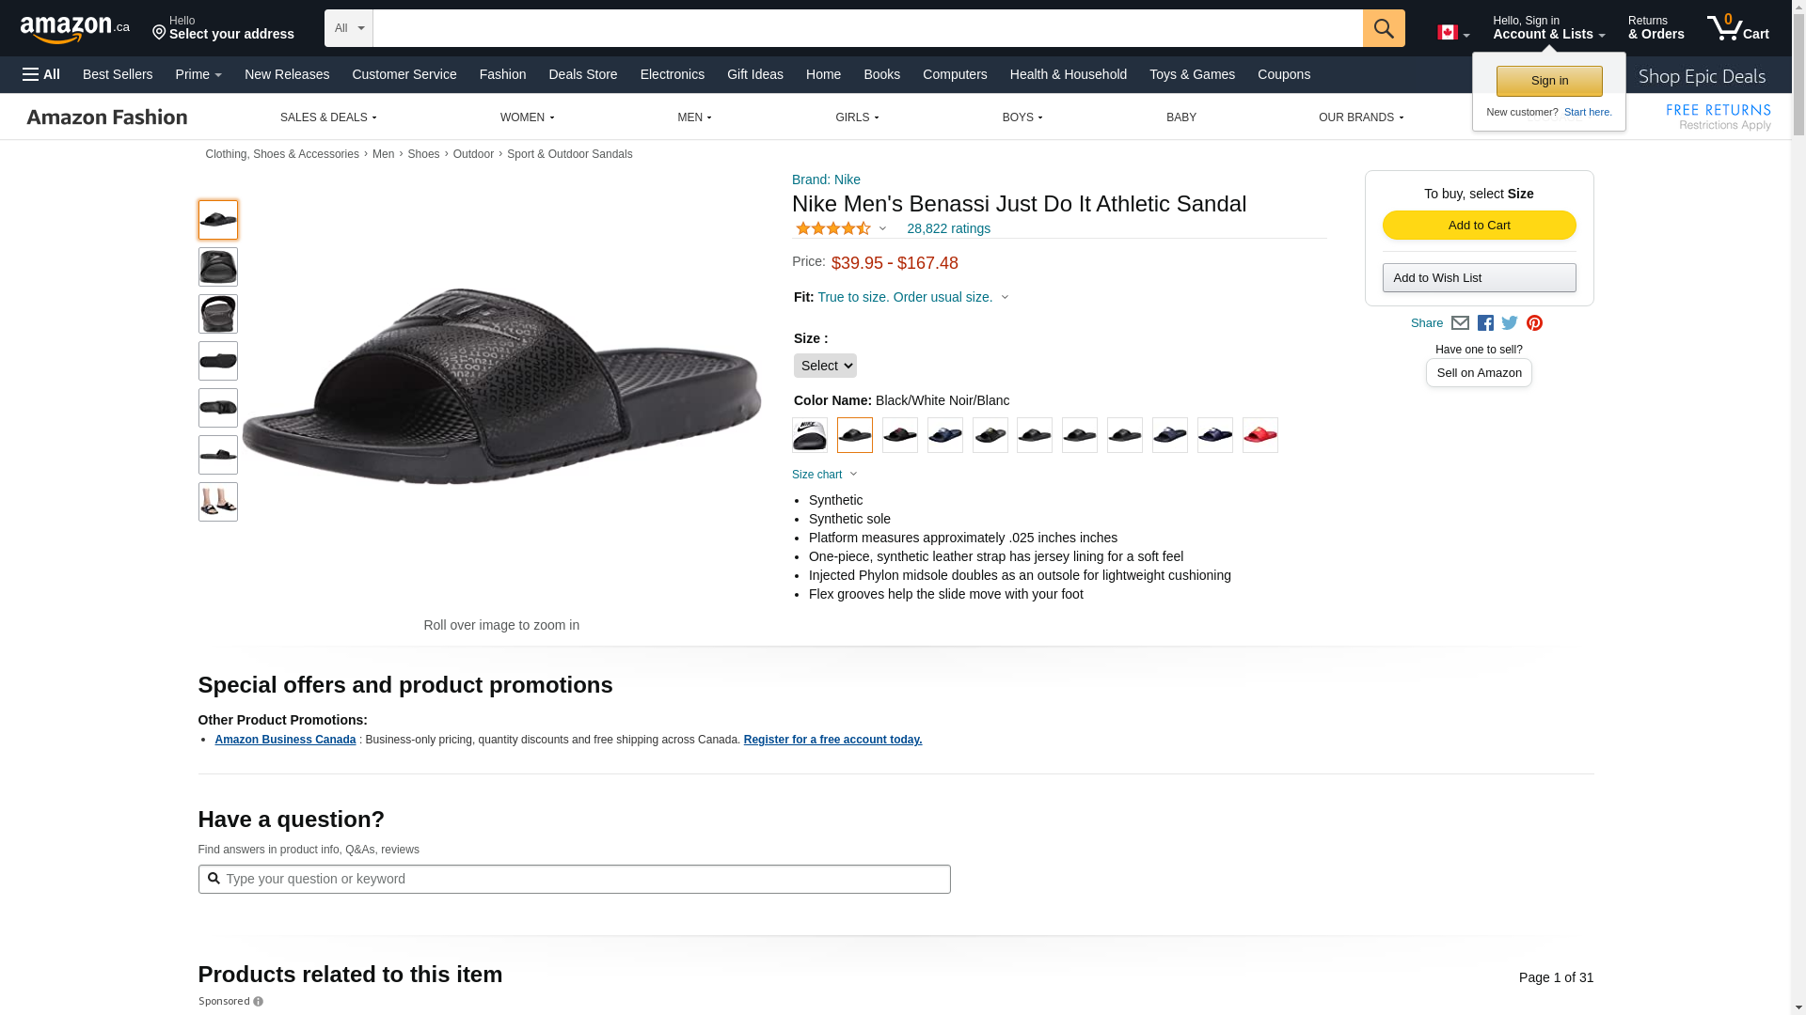This screenshot has width=1806, height=1015.
Task: Share product on Pinterest
Action: [x=1534, y=323]
